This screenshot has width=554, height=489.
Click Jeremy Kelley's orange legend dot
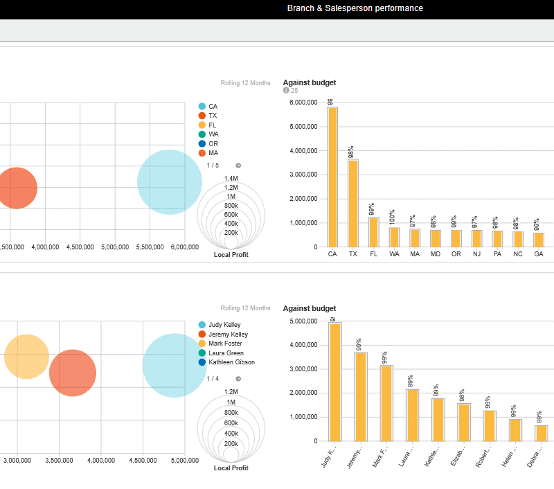pyautogui.click(x=203, y=334)
